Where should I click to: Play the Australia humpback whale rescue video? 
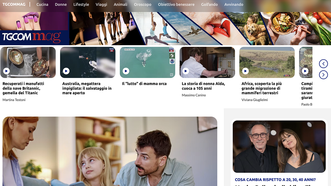point(66,71)
